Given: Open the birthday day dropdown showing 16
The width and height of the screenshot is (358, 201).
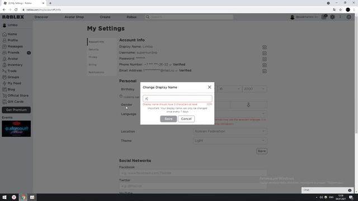Looking at the screenshot, I should point(229,89).
